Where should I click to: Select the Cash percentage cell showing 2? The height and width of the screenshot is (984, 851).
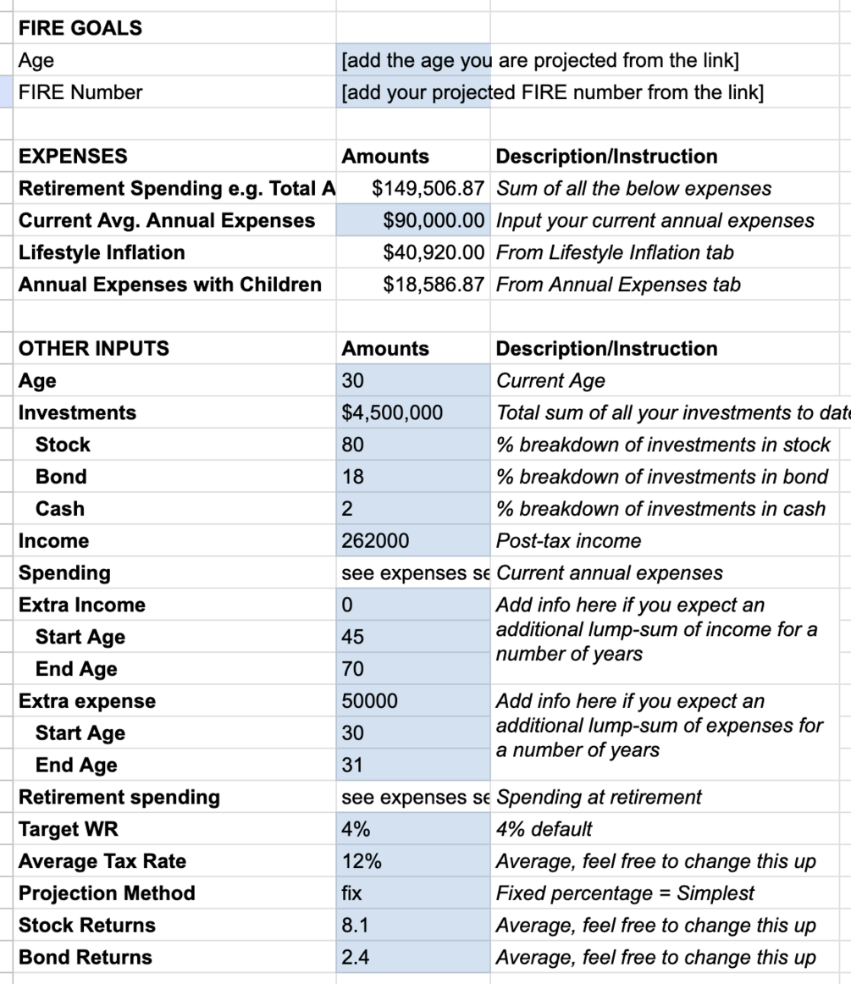[x=413, y=508]
